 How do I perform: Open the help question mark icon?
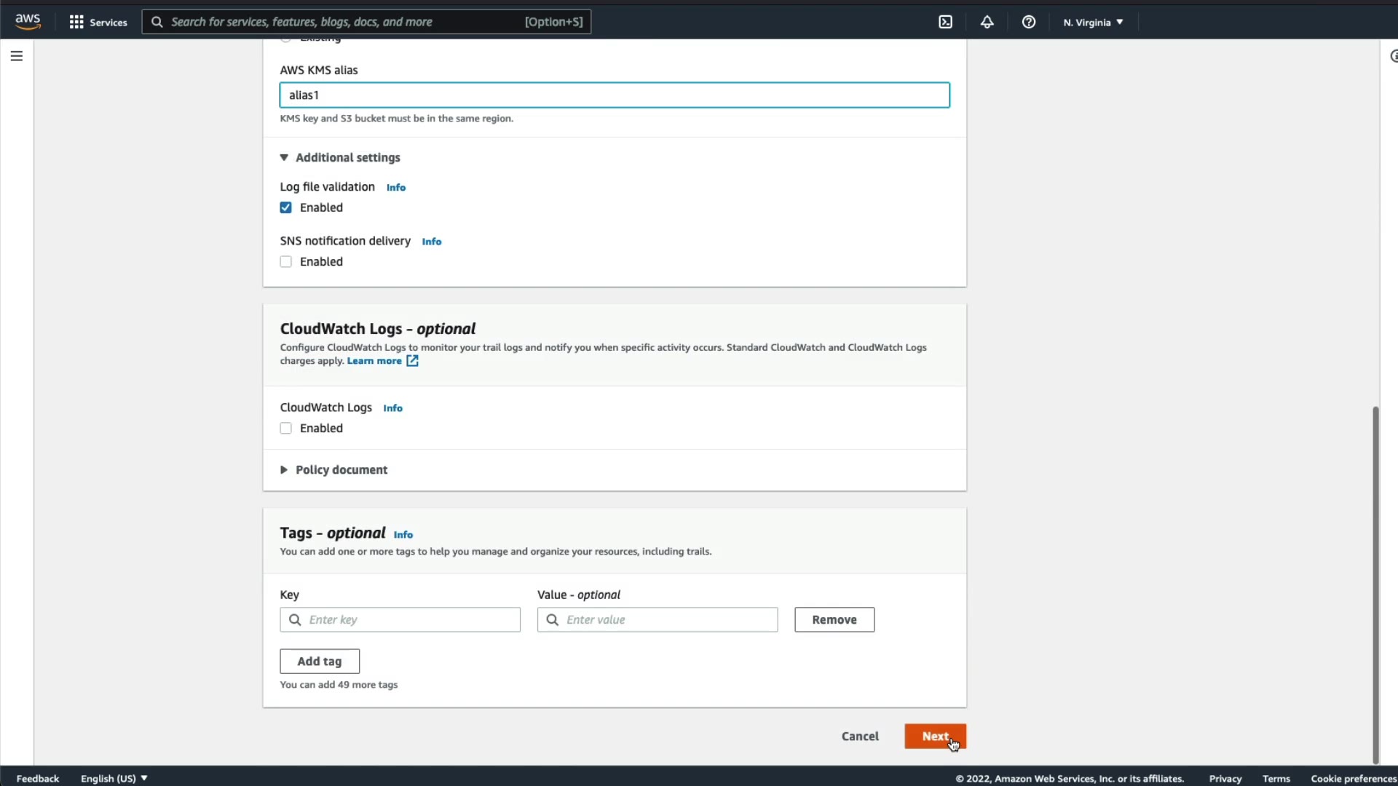pyautogui.click(x=1028, y=22)
